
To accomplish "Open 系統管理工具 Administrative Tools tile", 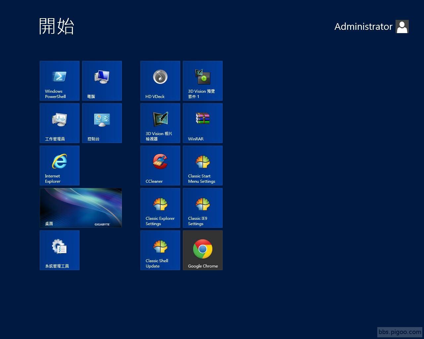I will (60, 250).
